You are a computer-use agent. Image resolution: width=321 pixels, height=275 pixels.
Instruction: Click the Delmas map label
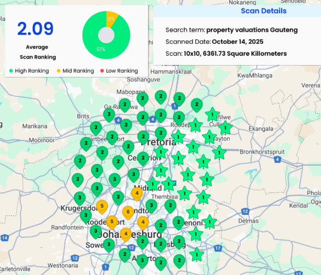248,221
